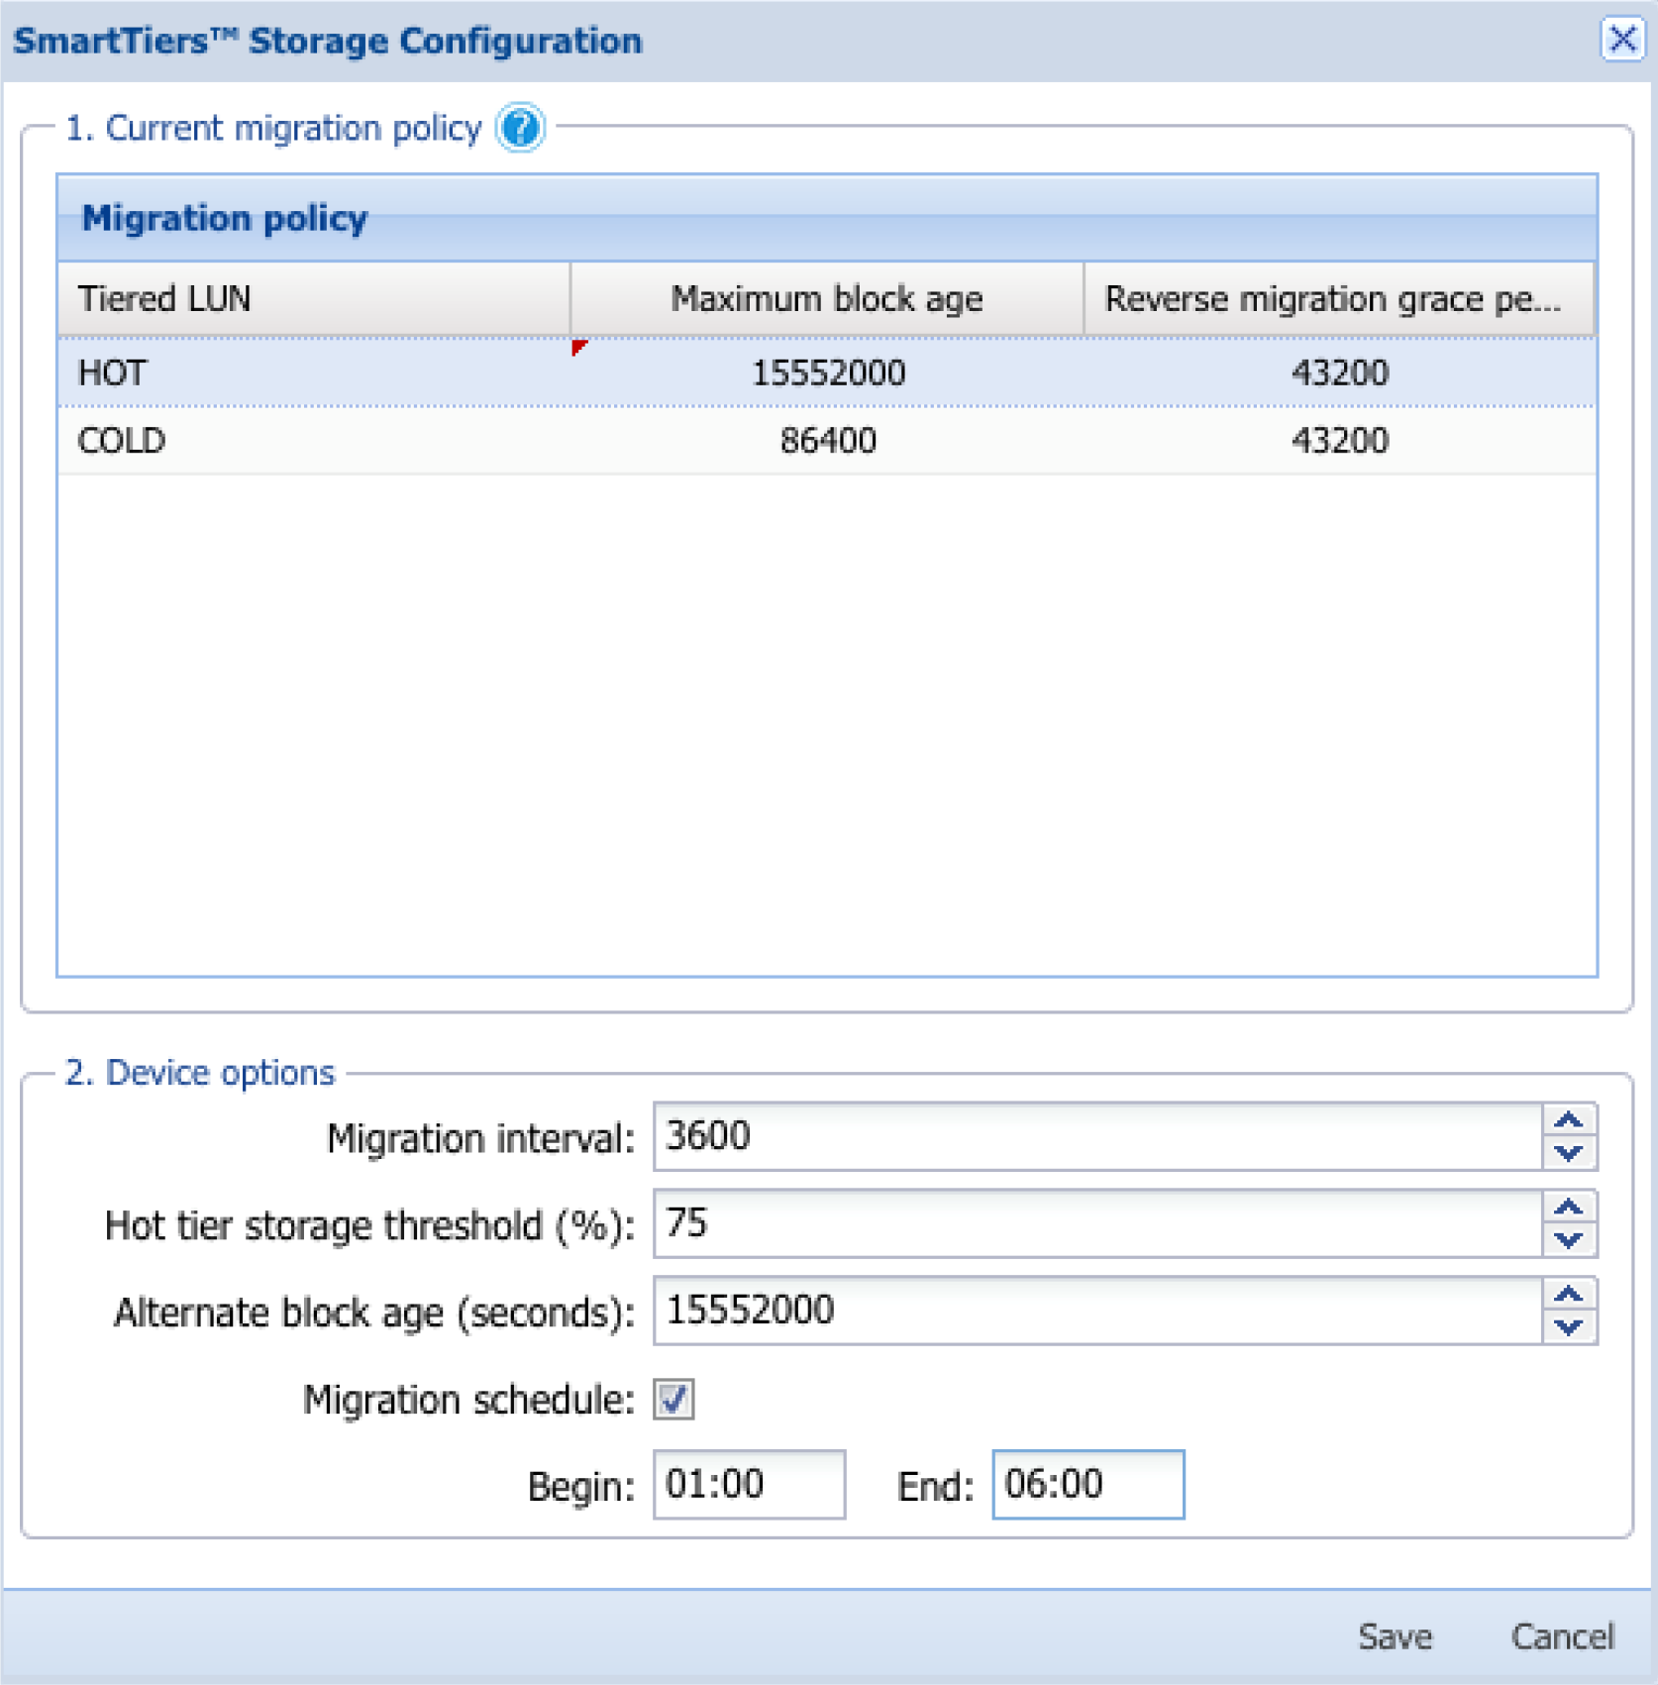Sort by Maximum block age column

point(826,298)
